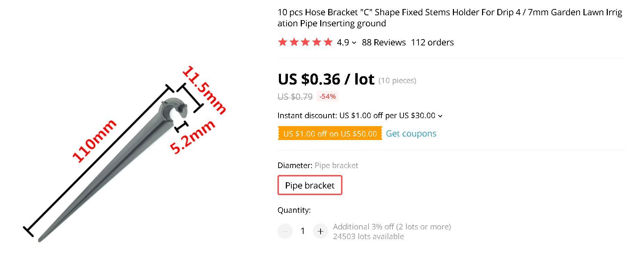Click the second red rating star

click(294, 42)
